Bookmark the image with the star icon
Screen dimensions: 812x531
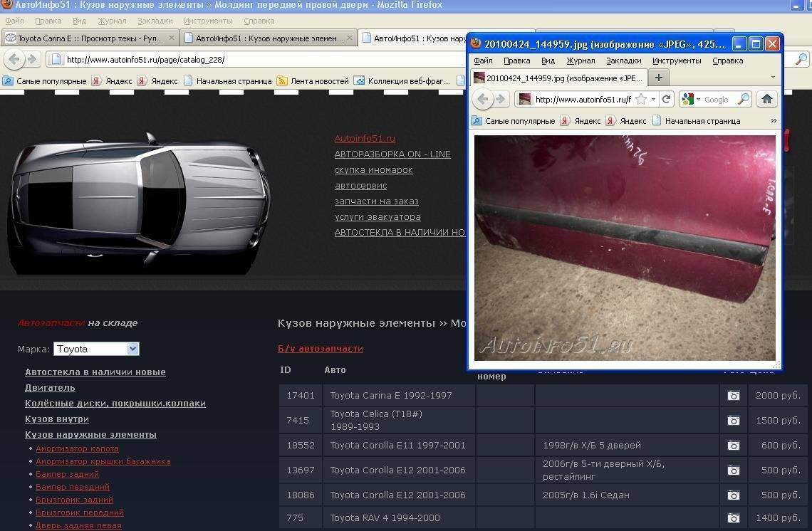640,100
